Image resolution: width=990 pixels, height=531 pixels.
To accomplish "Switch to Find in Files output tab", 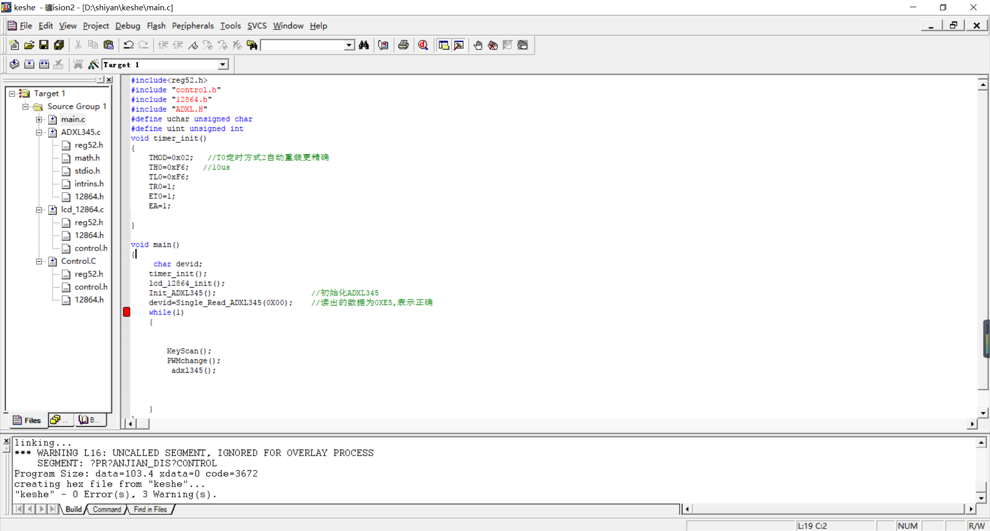I will [150, 509].
